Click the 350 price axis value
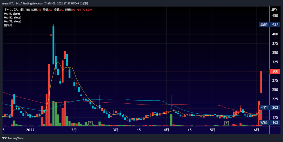 [x=275, y=53]
